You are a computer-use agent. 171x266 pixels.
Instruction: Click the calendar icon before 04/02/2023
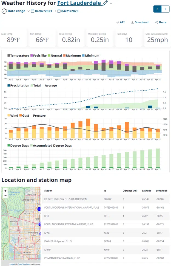pos(33,11)
